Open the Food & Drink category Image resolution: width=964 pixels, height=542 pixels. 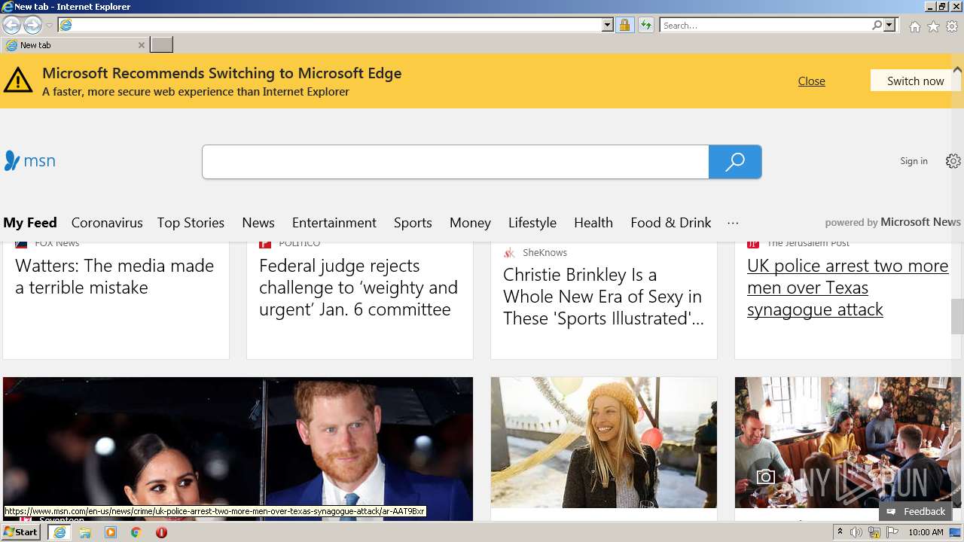click(x=671, y=223)
